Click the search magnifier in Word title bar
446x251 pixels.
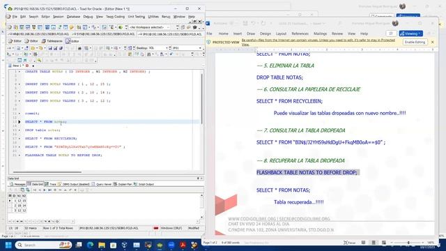pos(339,23)
